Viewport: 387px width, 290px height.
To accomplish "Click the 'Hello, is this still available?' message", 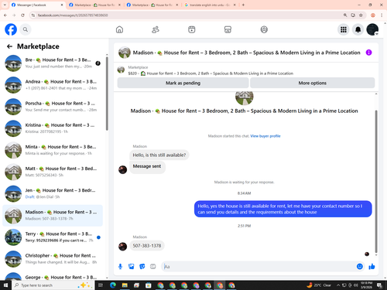I will pyautogui.click(x=159, y=155).
